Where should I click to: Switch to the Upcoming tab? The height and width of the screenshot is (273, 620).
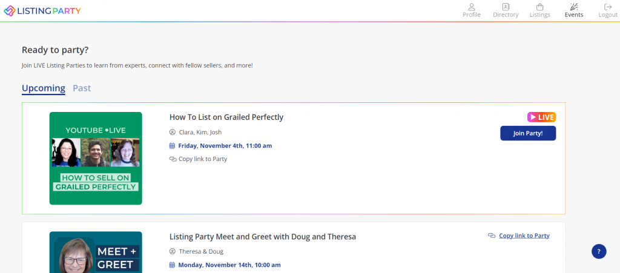point(44,88)
